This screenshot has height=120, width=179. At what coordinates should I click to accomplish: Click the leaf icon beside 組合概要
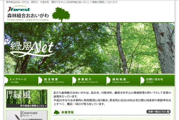coord(40,81)
